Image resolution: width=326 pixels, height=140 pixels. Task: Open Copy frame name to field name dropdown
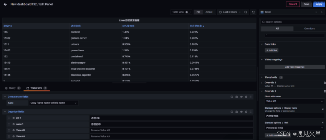pos(54,103)
